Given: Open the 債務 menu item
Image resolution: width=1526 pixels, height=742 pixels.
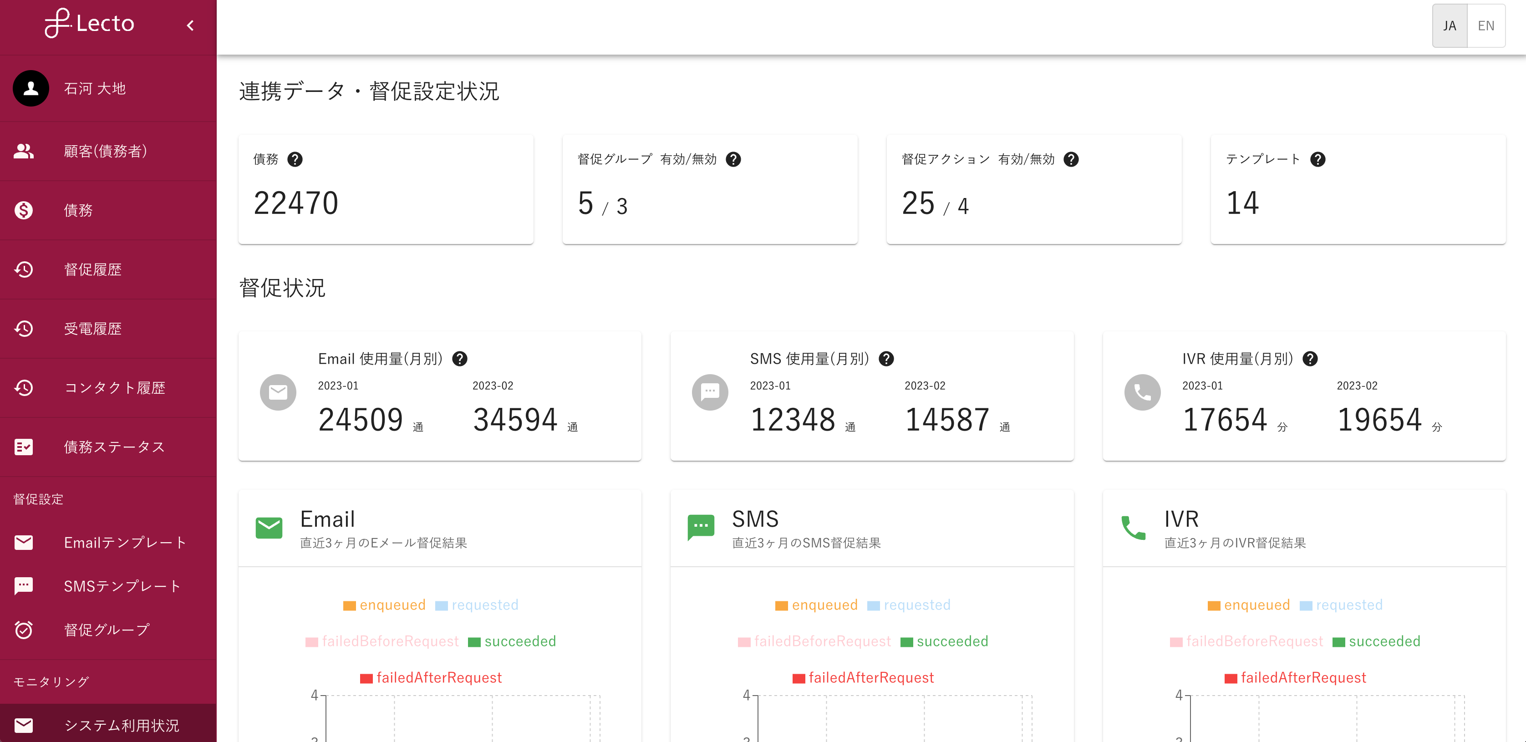Looking at the screenshot, I should [x=108, y=210].
